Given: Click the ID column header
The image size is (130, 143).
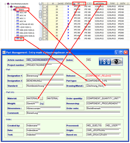Looking at the screenshot, I should click(53, 3).
